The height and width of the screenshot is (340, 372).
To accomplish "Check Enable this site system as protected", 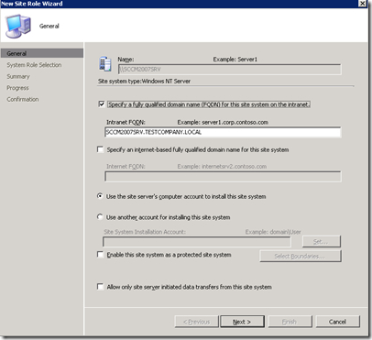I will pos(100,255).
